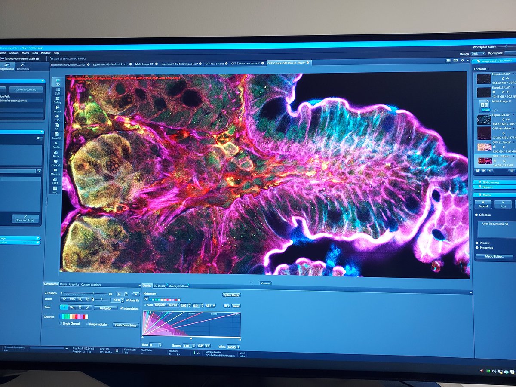Open the All Z dropdown in Histogram

[210, 305]
